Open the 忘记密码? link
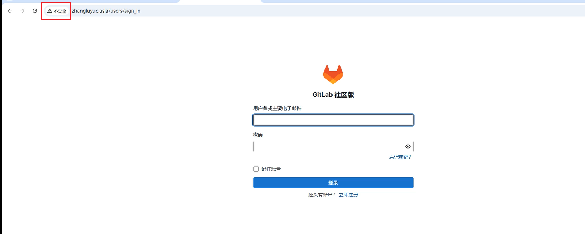Viewport: 585px width, 234px height. tap(400, 157)
